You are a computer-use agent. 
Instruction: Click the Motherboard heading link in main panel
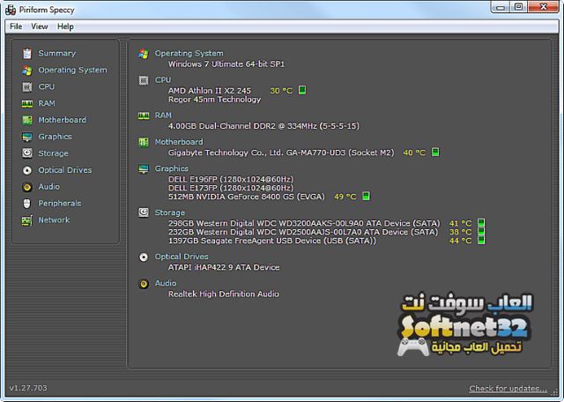(179, 142)
